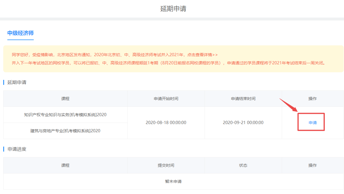Viewport: 344px width, 194px height.
Task: Click the yellow epidemic notice banner
Action: [x=172, y=59]
